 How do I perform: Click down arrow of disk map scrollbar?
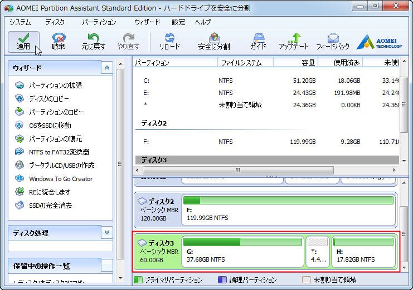tap(404, 268)
